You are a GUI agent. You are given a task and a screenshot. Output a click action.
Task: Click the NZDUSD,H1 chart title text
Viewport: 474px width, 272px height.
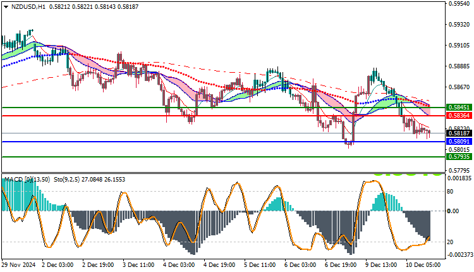28,6
